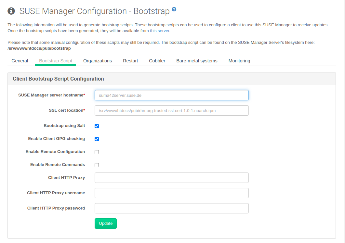Disable Enable Client GPG checking
Screen dimensions: 345x243
click(97, 139)
